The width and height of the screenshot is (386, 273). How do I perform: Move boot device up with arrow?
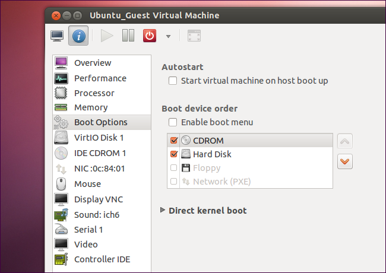[345, 141]
